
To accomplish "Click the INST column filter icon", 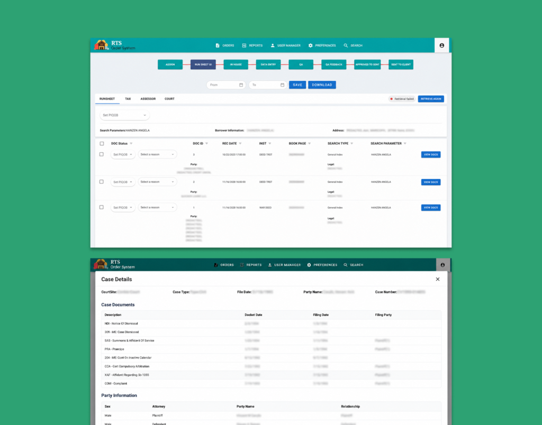I will 269,144.
